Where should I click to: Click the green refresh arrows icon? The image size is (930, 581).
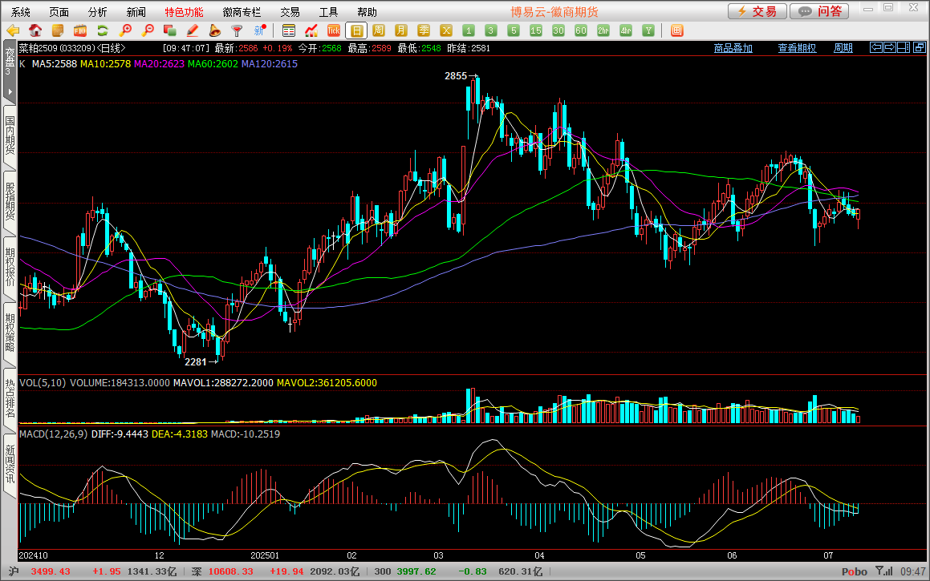pyautogui.click(x=103, y=30)
